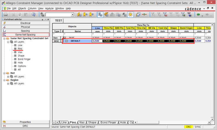Click the Vias worksheet grid icon in tree
The height and width of the screenshot is (130, 217).
(15, 52)
